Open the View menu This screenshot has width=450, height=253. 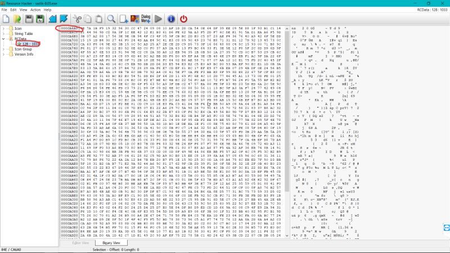tap(23, 10)
